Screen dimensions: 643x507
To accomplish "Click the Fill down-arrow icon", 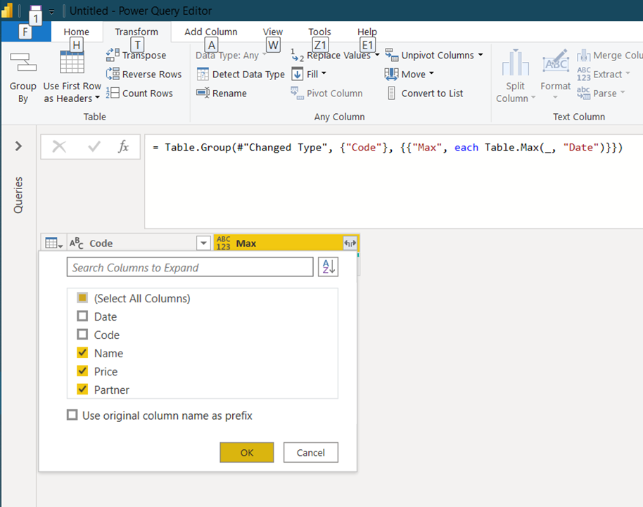I will click(x=298, y=74).
